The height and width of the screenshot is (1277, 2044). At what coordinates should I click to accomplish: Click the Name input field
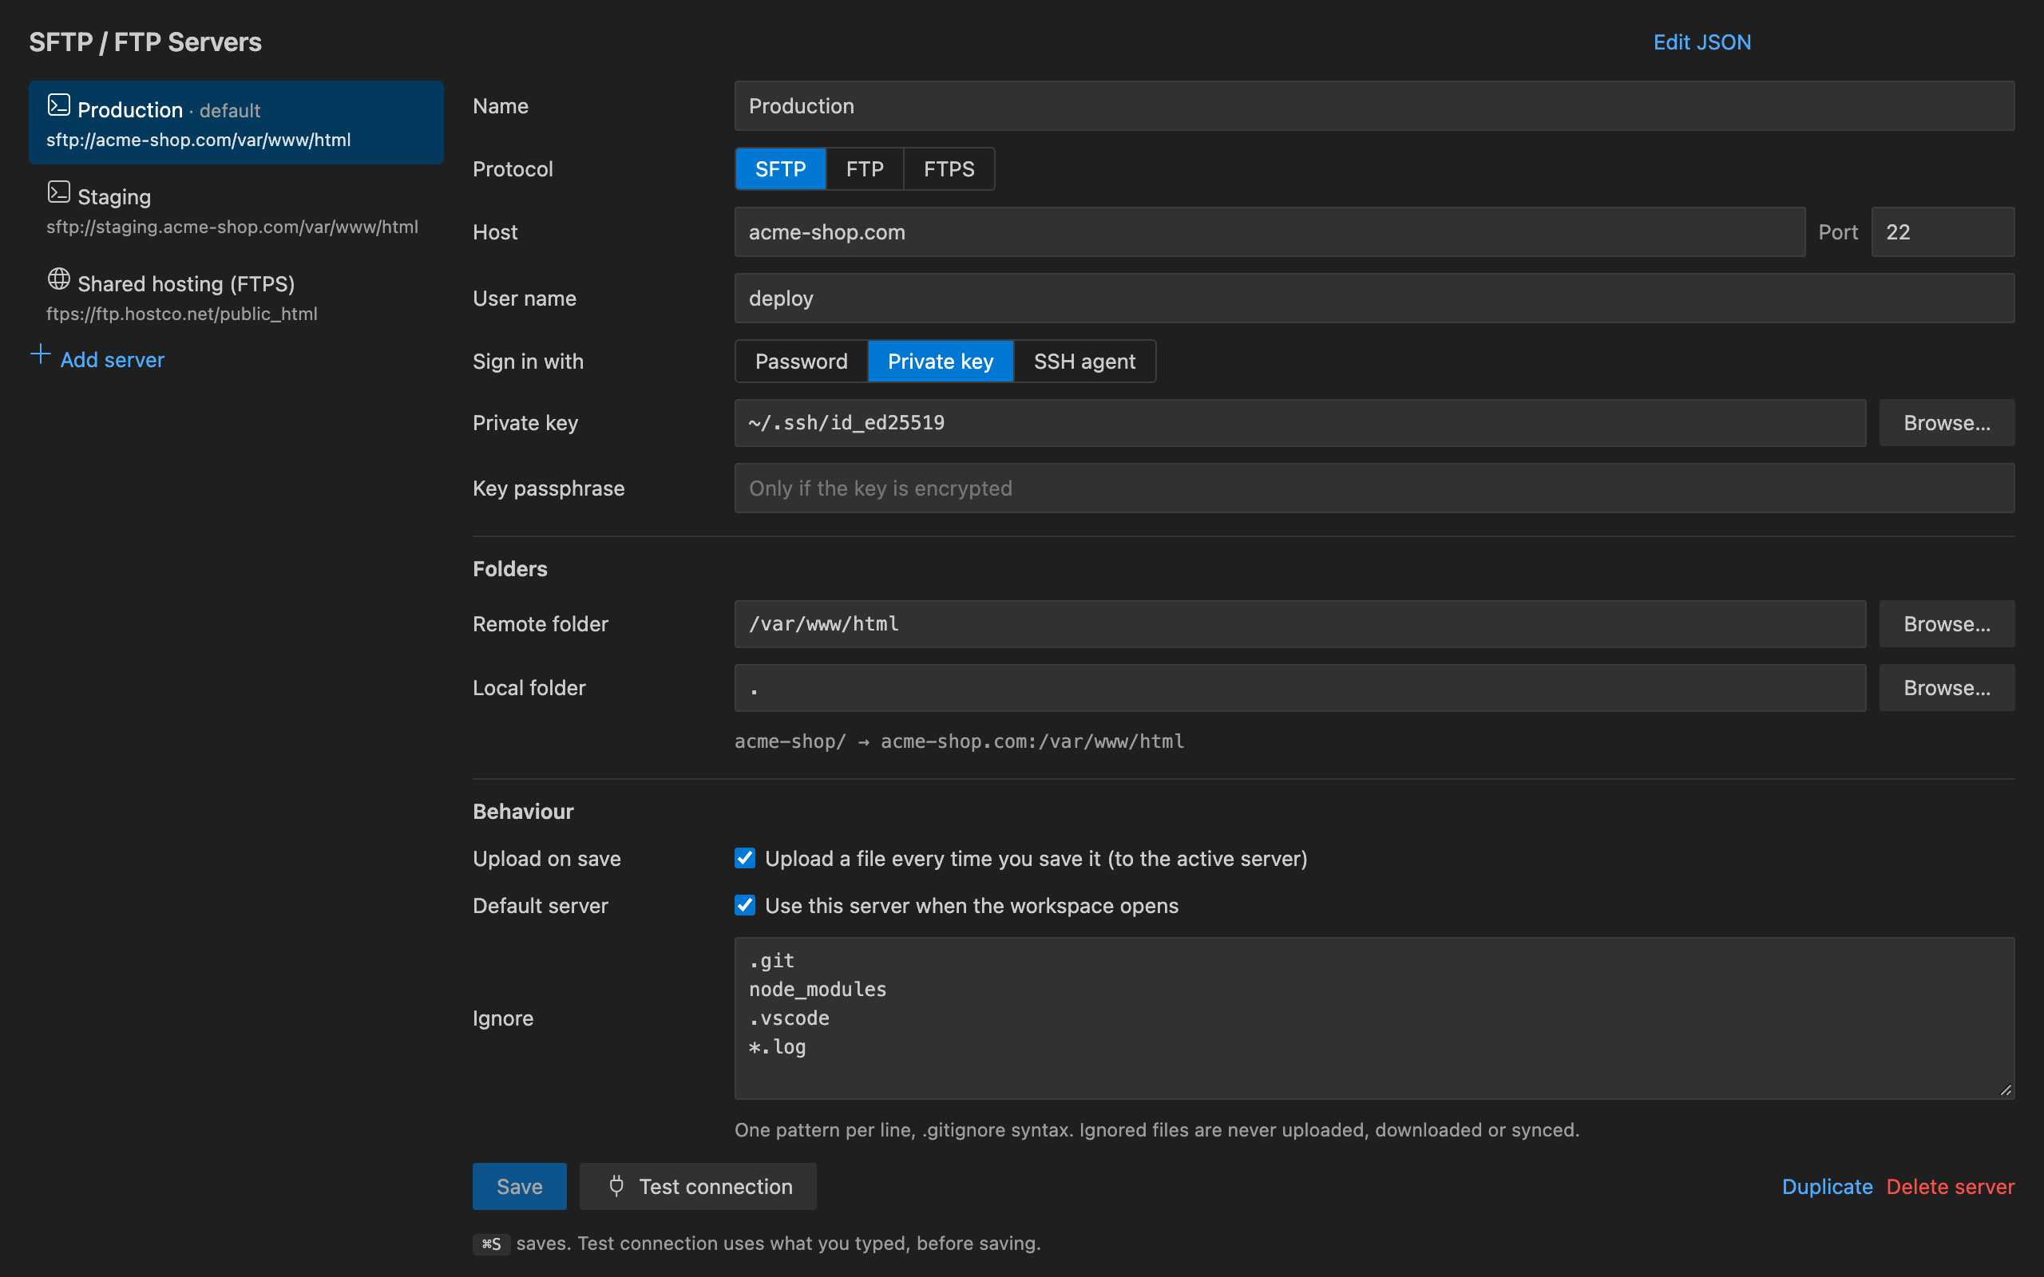pos(1374,105)
